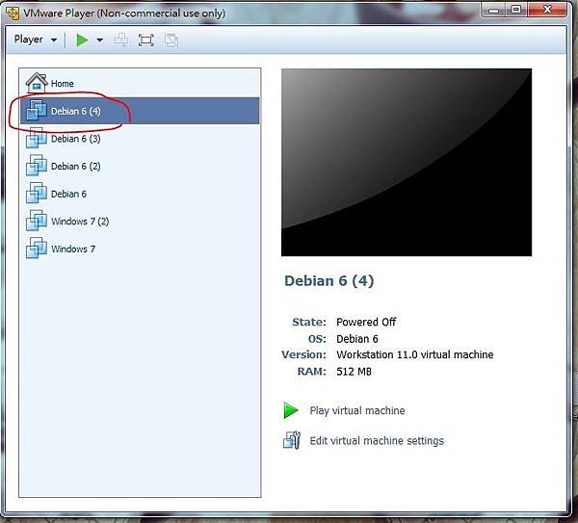Viewport: 578px width, 523px height.
Task: Open Edit virtual machine settings link
Action: tap(377, 441)
